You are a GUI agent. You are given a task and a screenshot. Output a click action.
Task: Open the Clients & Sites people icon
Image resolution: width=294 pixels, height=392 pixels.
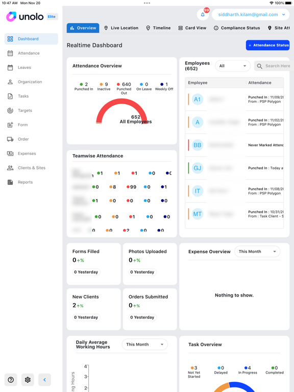[10, 168]
